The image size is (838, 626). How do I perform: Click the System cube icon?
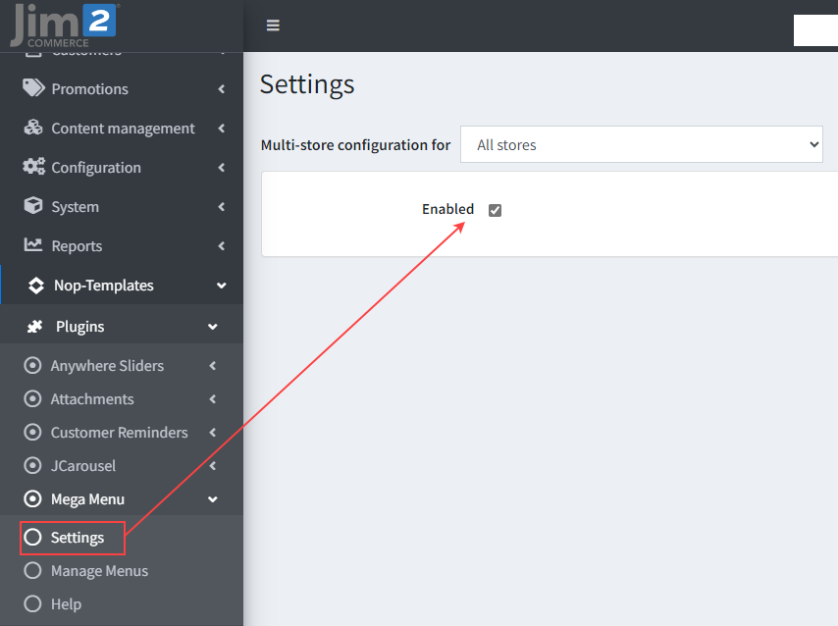click(34, 206)
